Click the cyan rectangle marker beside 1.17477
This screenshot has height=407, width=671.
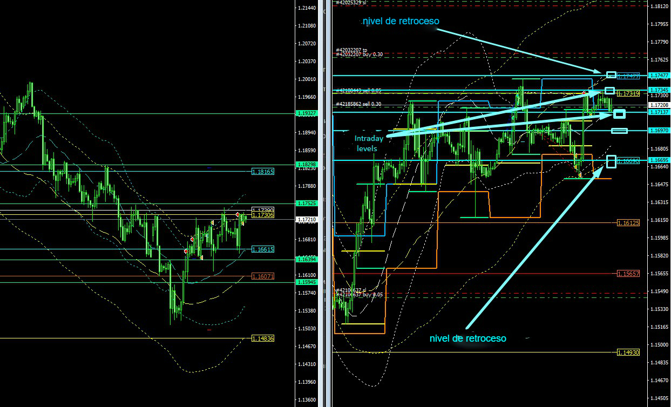pyautogui.click(x=611, y=74)
